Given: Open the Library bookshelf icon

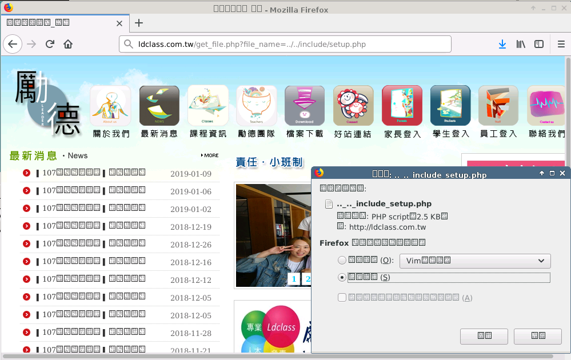Looking at the screenshot, I should [x=521, y=44].
